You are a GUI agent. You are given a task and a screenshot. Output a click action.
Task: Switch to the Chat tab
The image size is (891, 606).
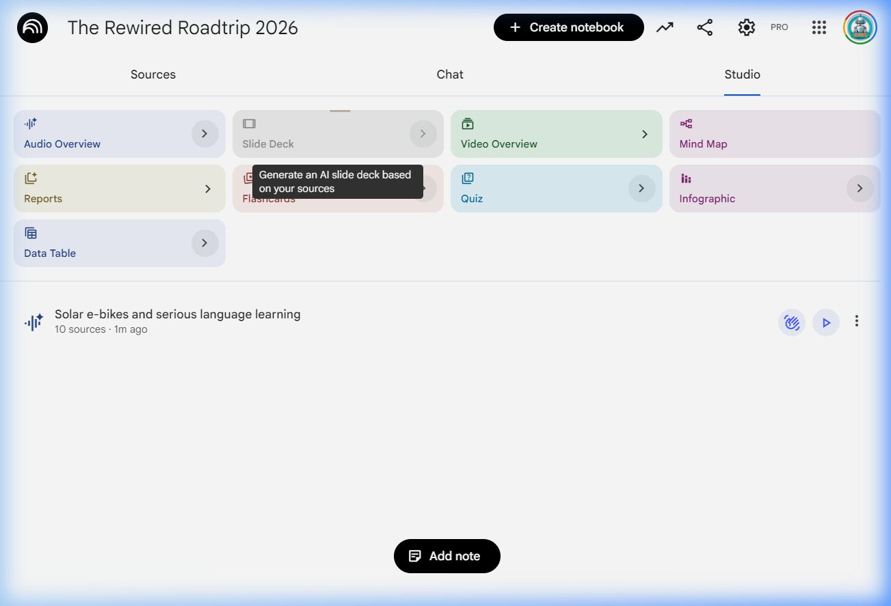pos(450,74)
